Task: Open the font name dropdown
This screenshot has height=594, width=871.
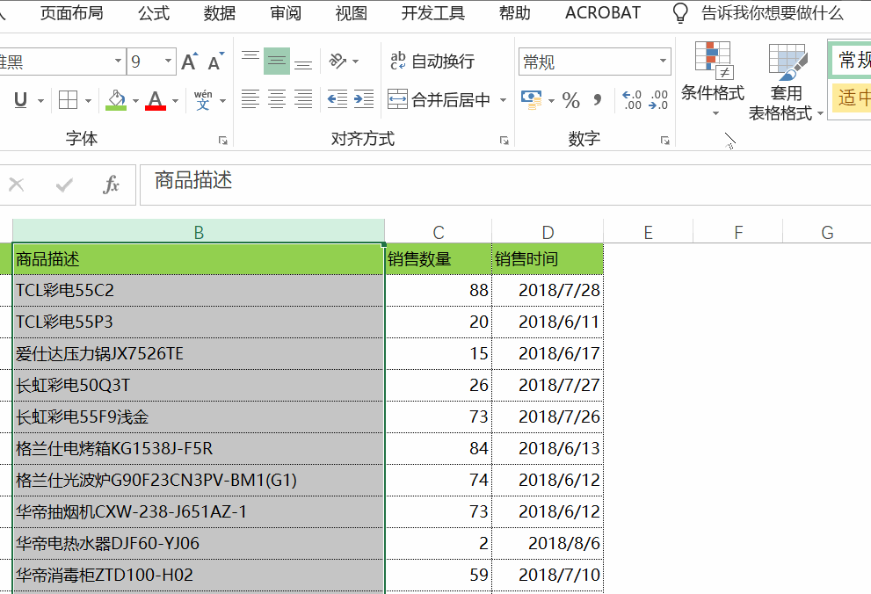Action: pos(118,61)
